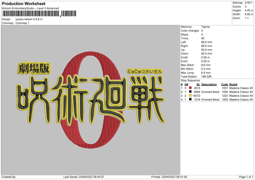
Task: Click the 'St.' column header
Action: 198,84
